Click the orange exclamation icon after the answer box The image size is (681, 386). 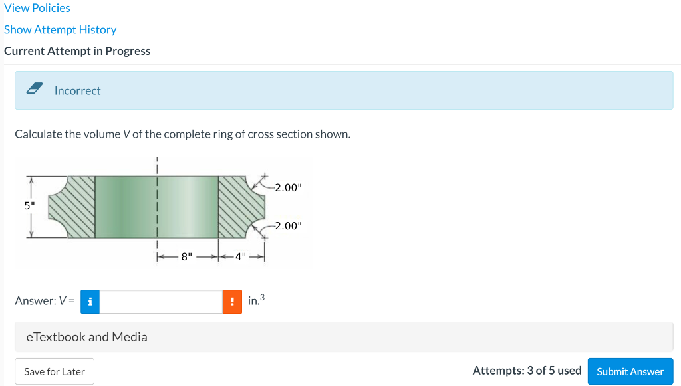231,301
